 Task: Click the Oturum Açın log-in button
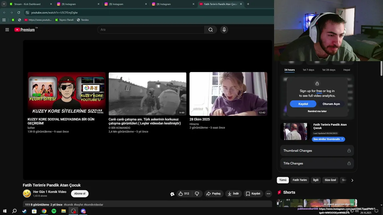coord(331,104)
